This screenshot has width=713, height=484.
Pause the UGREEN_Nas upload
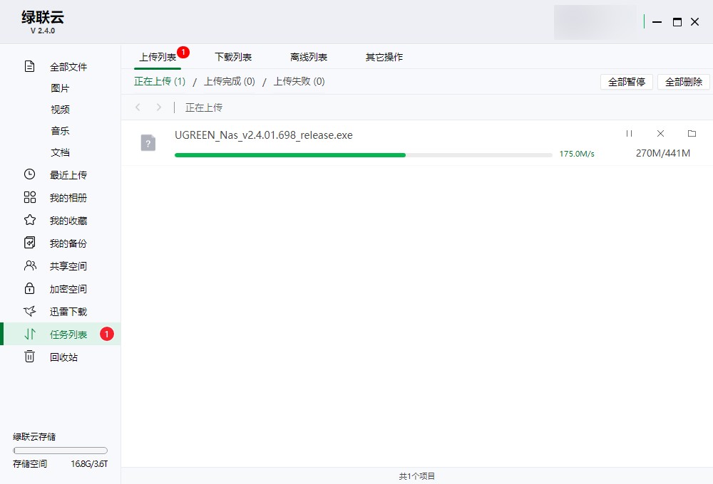click(x=629, y=134)
